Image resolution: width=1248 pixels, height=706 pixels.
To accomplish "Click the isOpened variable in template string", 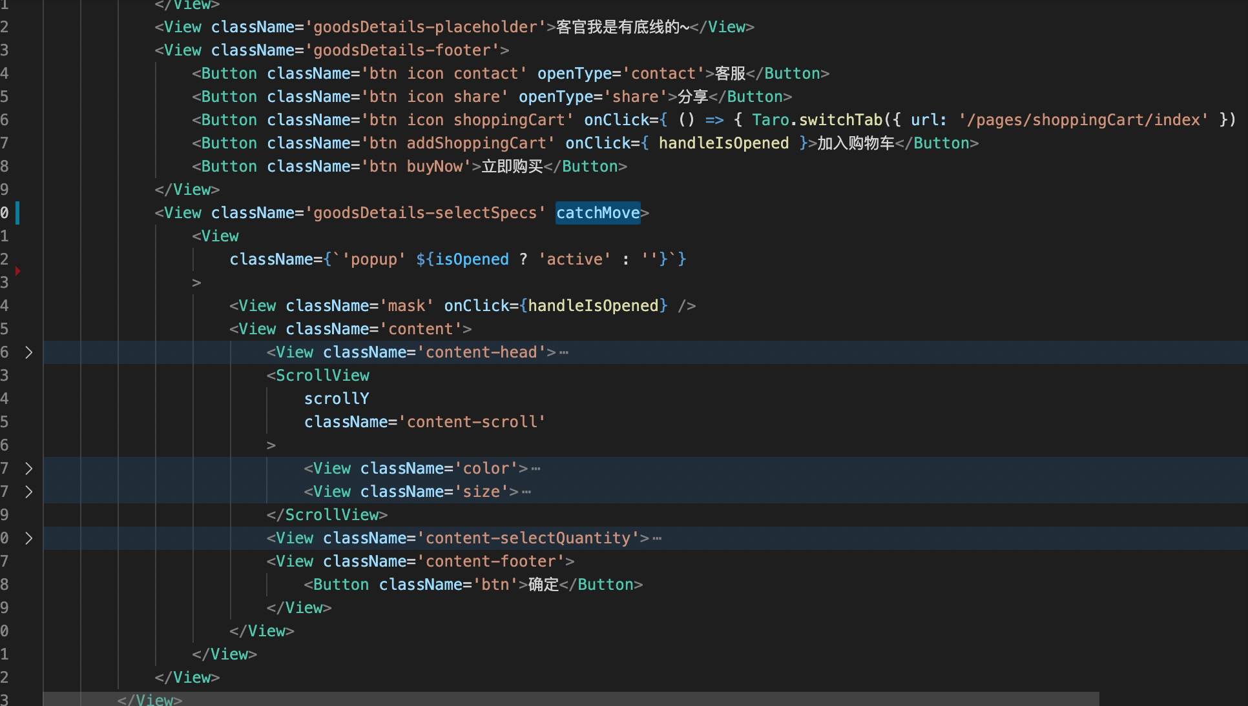I will coord(472,259).
